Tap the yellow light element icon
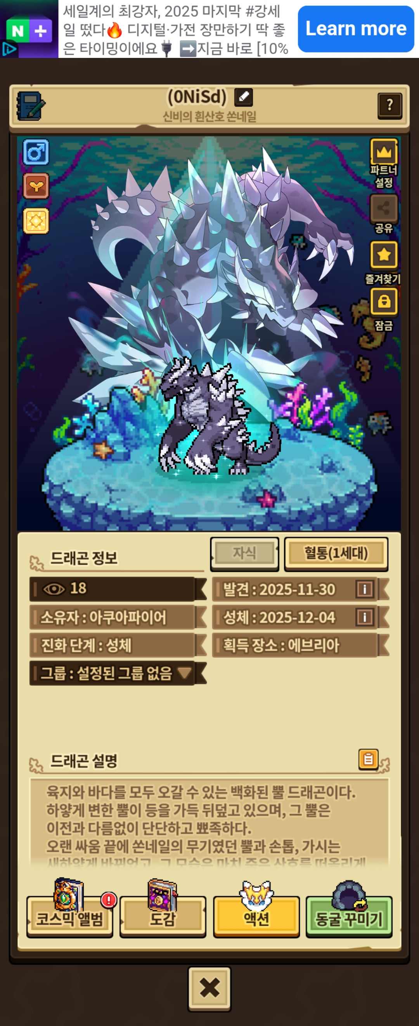The image size is (419, 1026). (36, 221)
